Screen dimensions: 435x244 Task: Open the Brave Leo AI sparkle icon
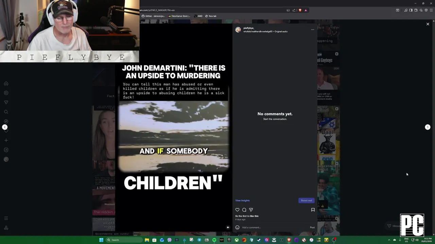(421, 10)
